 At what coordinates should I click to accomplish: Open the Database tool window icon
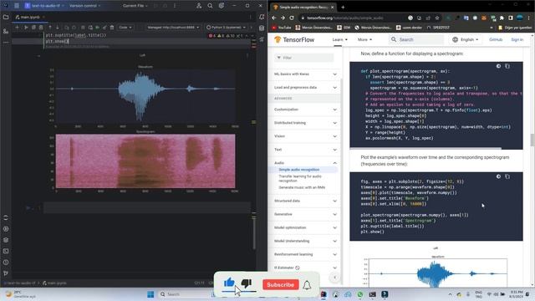click(x=262, y=28)
